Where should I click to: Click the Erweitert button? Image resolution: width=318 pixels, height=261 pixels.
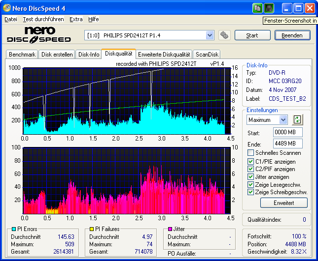click(283, 203)
